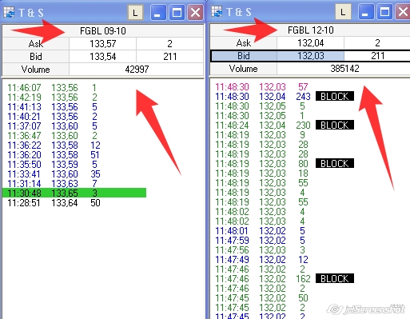Select magenta trade row with size 57
Viewport: 410px width, 319px height.
point(261,87)
